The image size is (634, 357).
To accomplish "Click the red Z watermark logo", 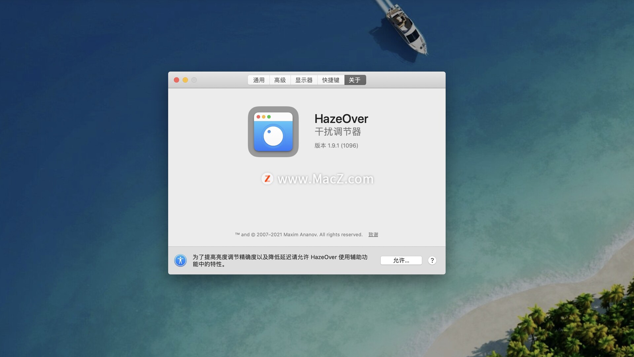I will 267,179.
